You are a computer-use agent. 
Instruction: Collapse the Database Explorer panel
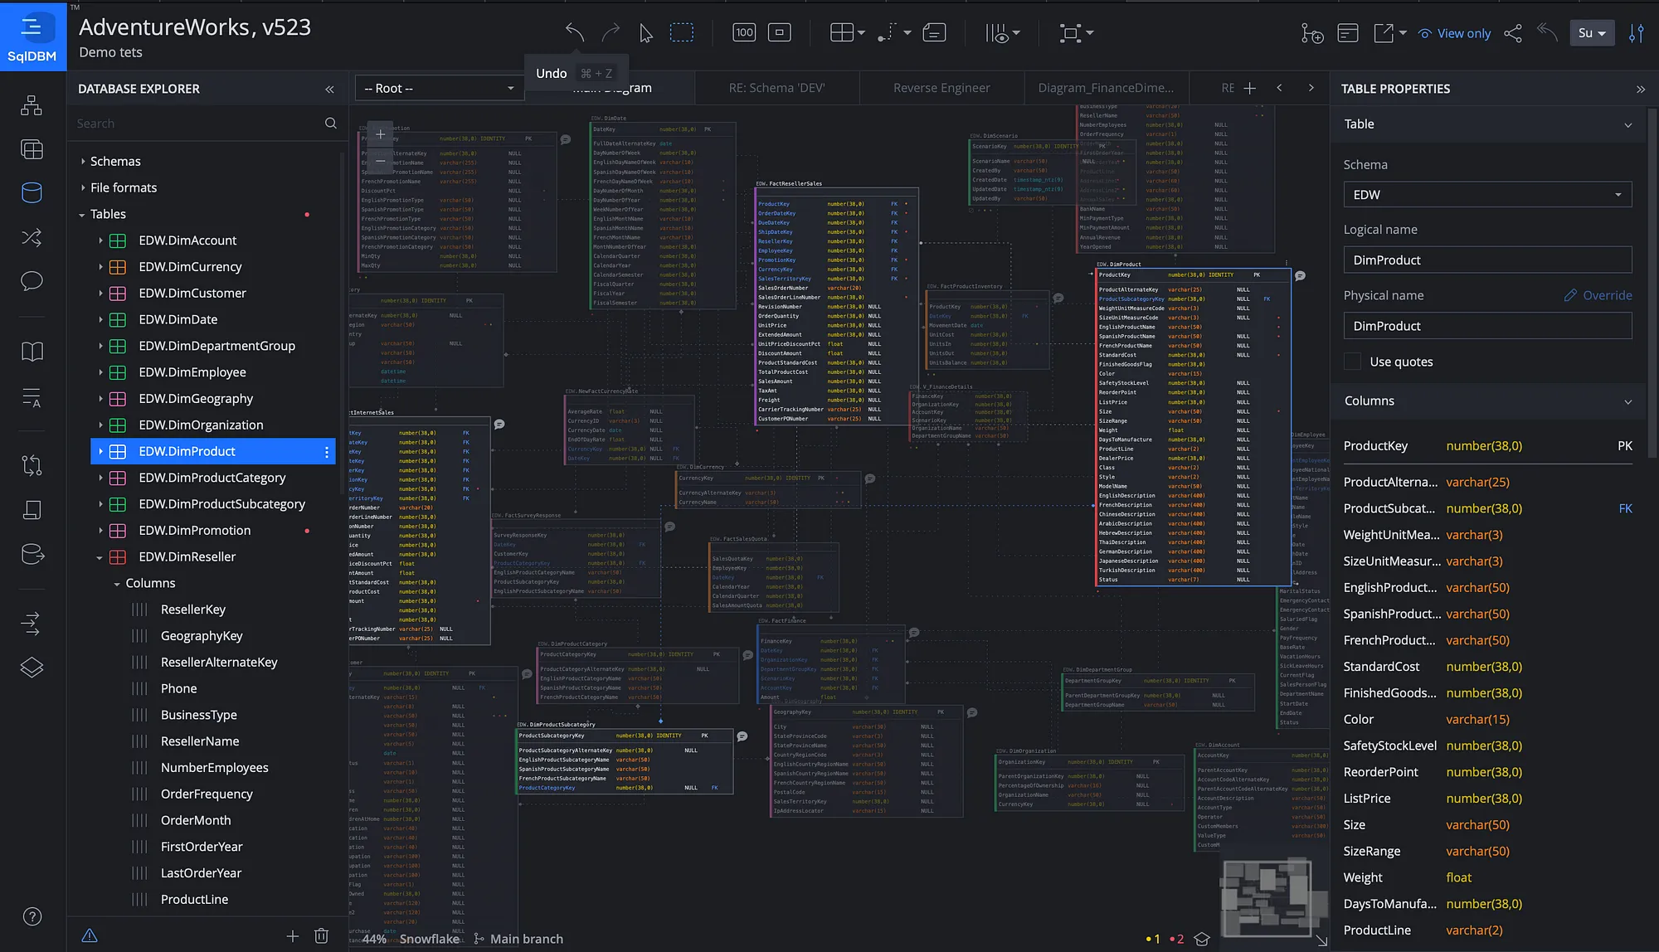pos(329,89)
